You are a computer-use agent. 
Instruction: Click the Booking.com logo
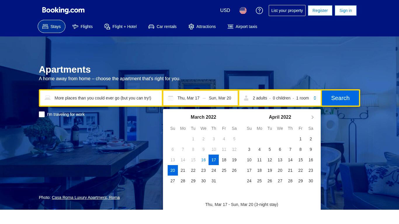63,10
